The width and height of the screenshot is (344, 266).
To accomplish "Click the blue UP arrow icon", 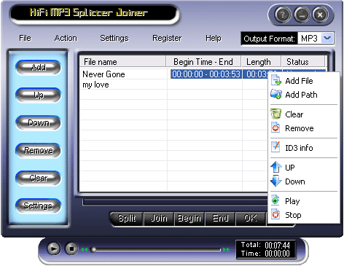I will (x=276, y=168).
